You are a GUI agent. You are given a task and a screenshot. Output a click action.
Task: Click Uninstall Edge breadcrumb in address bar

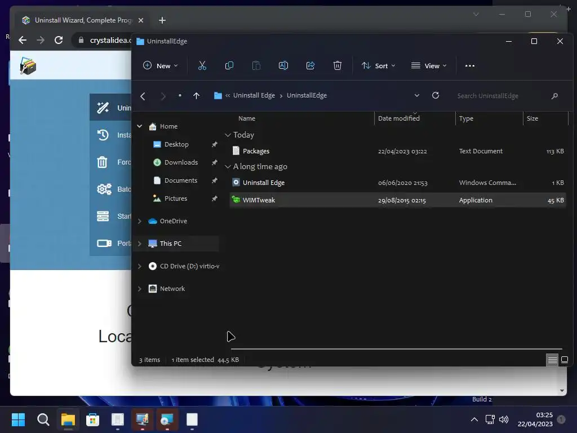click(254, 95)
